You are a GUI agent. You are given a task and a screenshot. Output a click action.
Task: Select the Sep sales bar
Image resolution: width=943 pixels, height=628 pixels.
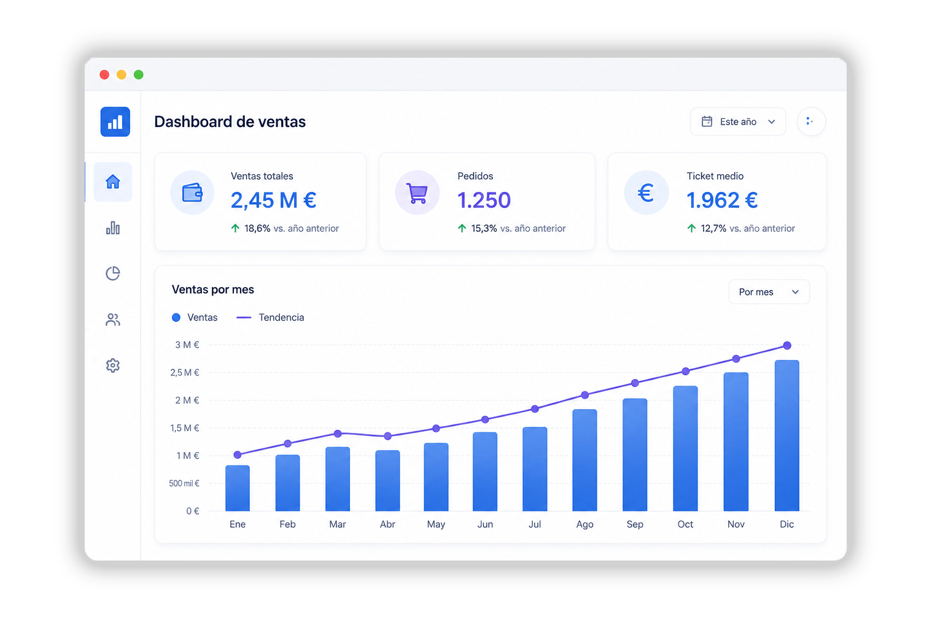(635, 454)
